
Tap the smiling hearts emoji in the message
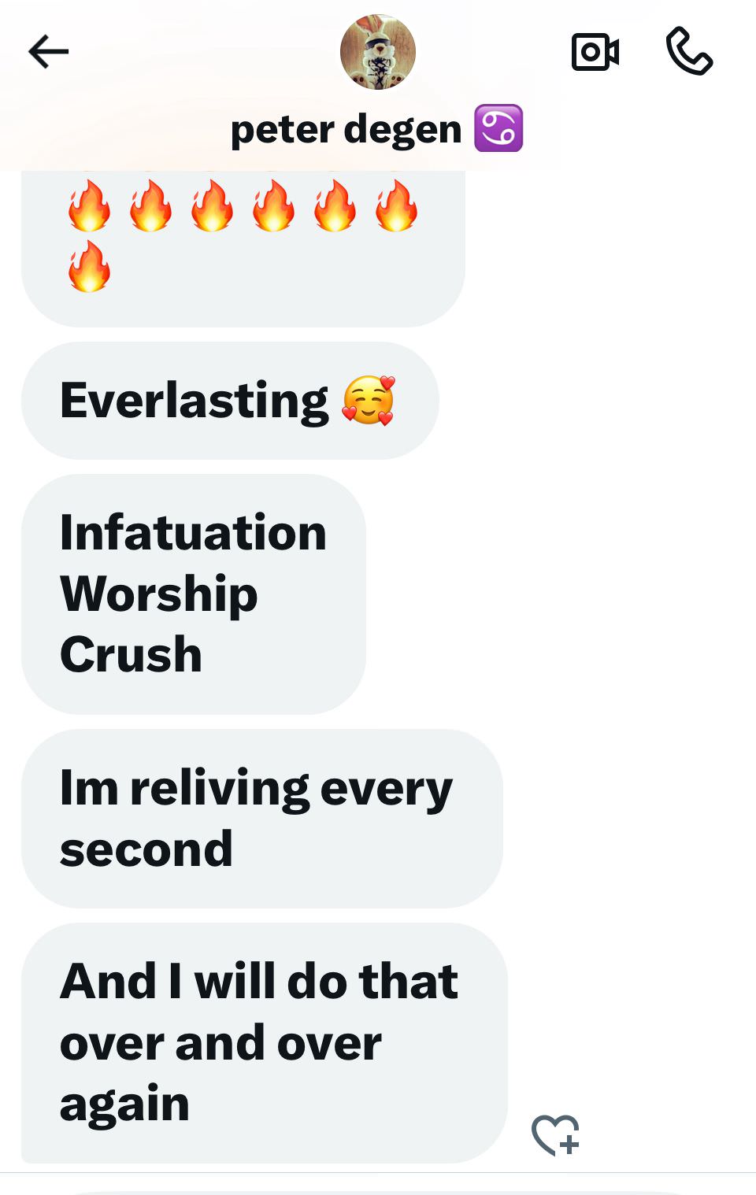coord(369,401)
